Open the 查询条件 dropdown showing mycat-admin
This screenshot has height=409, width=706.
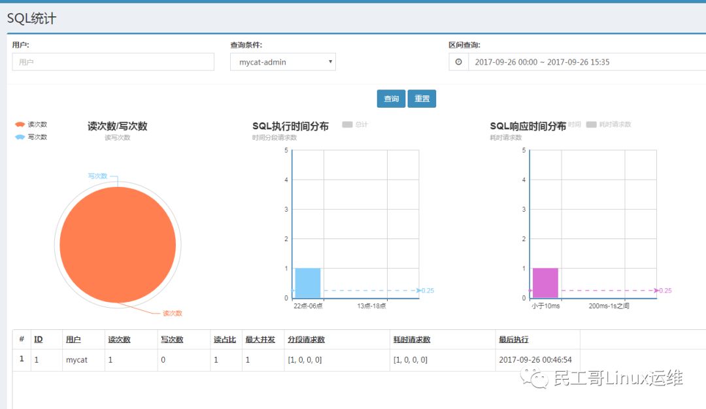click(283, 62)
